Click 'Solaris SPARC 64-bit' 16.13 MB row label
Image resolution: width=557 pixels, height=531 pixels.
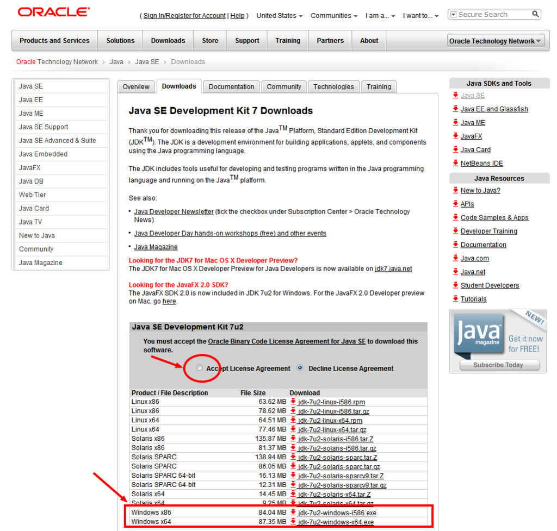(163, 475)
